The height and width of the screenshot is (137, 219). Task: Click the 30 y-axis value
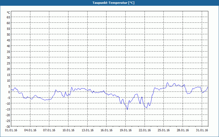click(8, 58)
